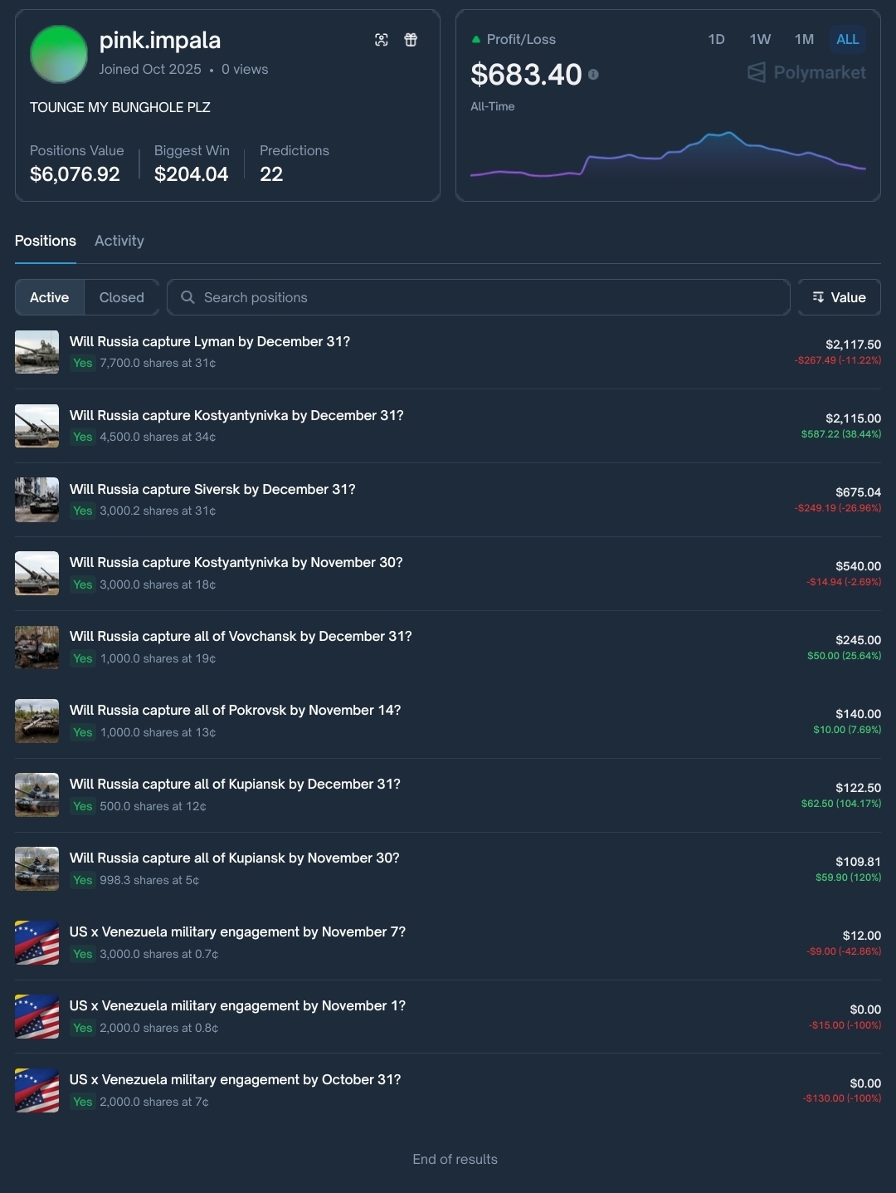Select the ALL time range
The width and height of the screenshot is (896, 1193).
(848, 39)
